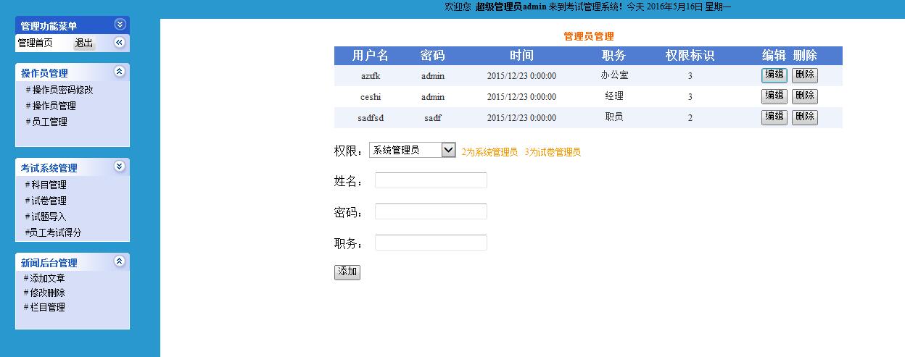Open 添加文章 menu item
This screenshot has width=905, height=357.
[47, 278]
